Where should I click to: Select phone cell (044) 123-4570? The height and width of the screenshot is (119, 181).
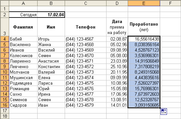click(86, 55)
